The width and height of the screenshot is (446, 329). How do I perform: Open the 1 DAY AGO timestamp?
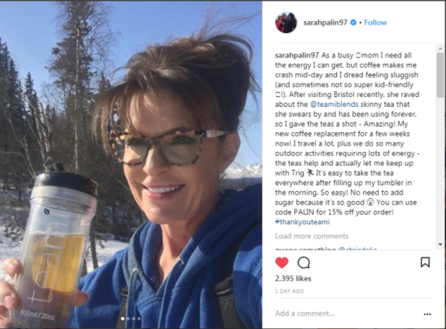pyautogui.click(x=290, y=291)
